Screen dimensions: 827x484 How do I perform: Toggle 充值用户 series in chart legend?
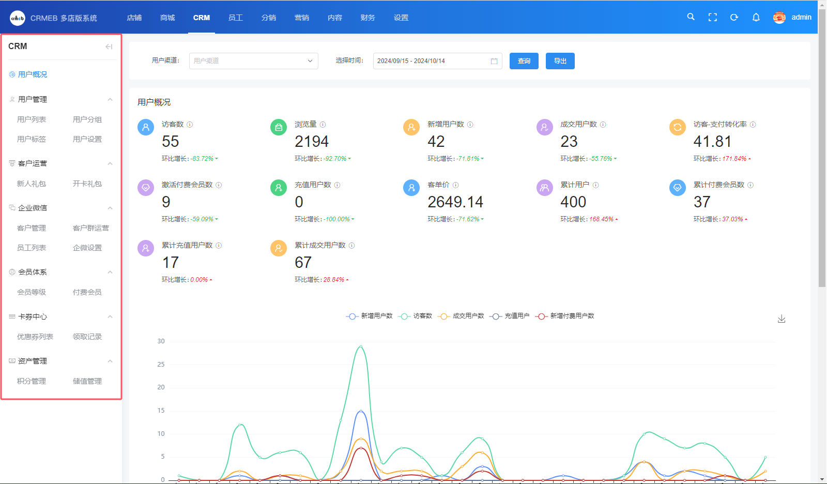point(510,316)
